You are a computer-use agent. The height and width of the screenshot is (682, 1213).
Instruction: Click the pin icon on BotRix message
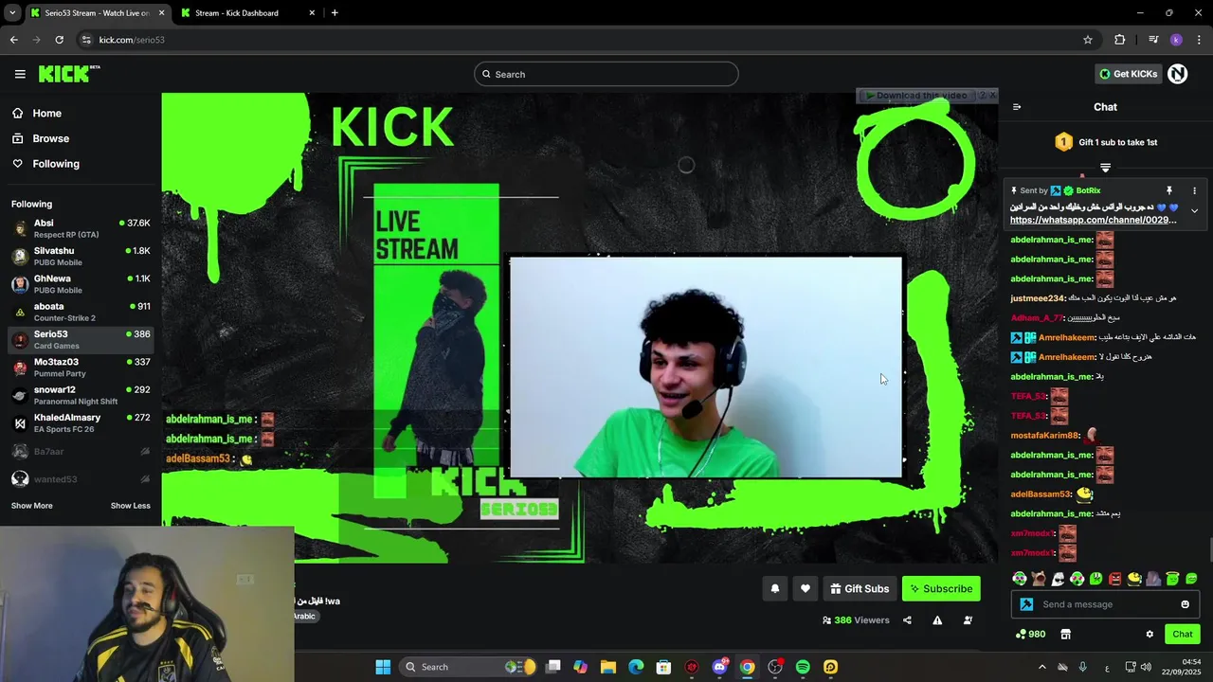coord(1169,190)
